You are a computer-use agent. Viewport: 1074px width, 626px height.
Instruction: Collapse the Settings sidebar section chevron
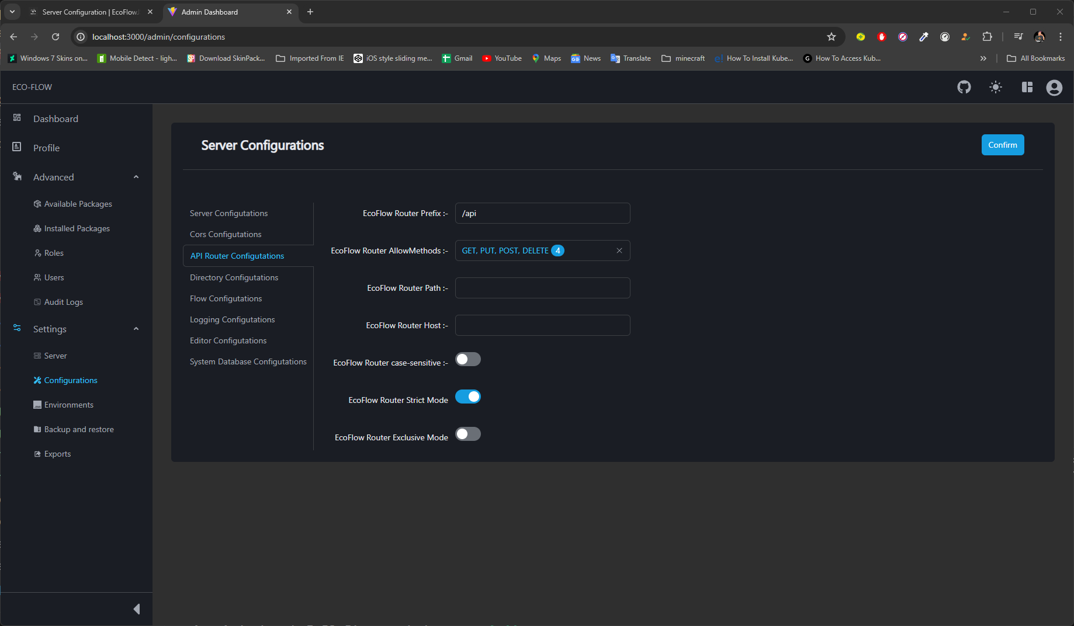[136, 329]
